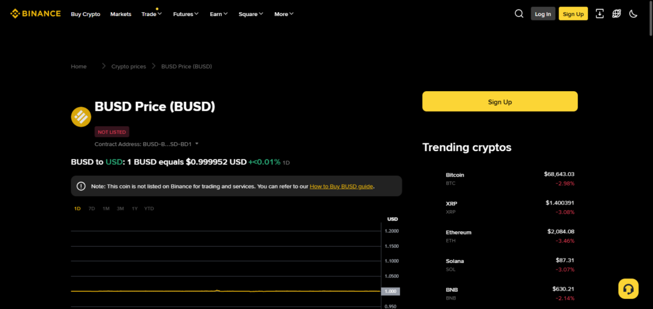653x309 pixels.
Task: Click Solana price $87.31
Action: [565, 261]
